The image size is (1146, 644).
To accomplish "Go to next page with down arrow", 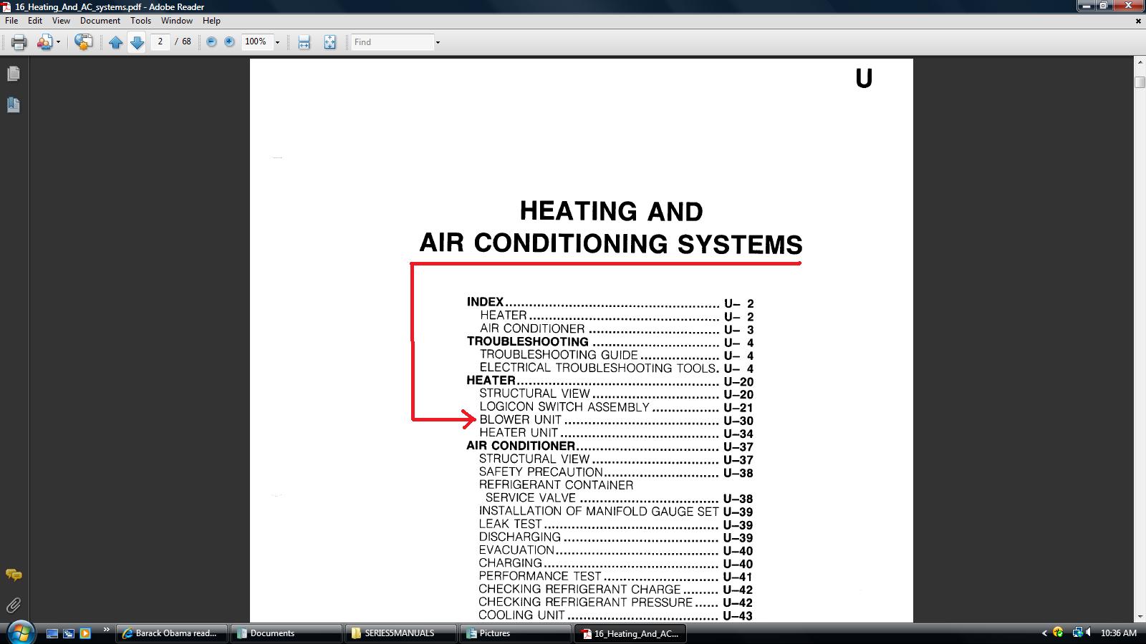I will pos(137,42).
